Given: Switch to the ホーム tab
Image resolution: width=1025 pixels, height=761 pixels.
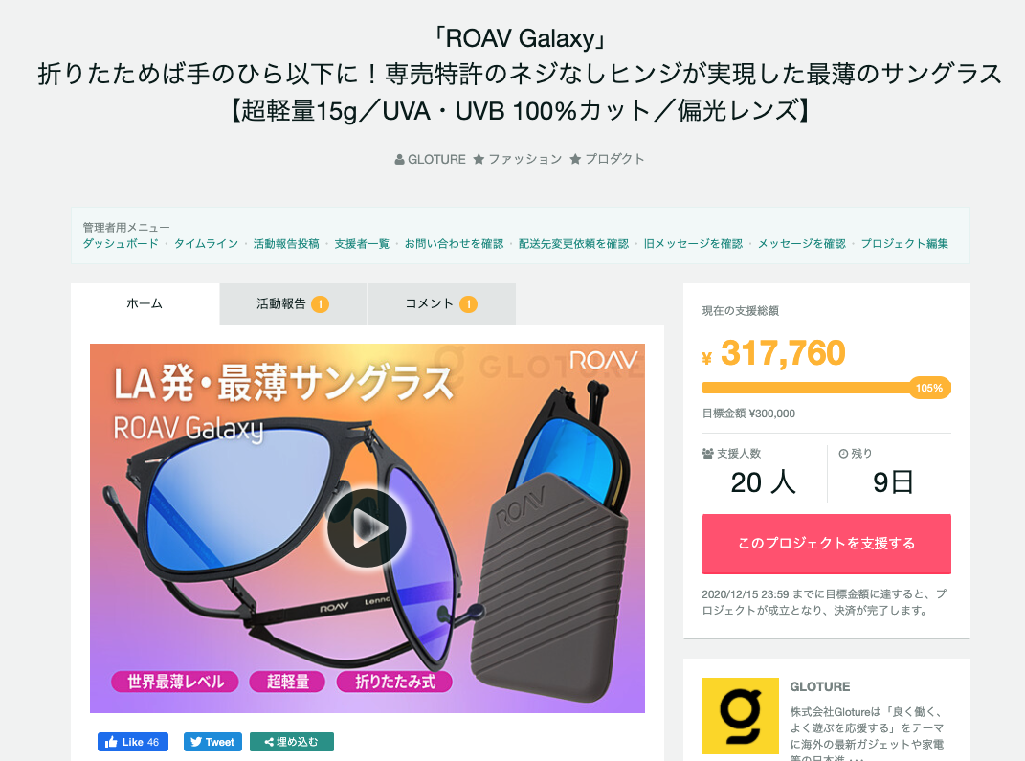Looking at the screenshot, I should click(x=145, y=304).
